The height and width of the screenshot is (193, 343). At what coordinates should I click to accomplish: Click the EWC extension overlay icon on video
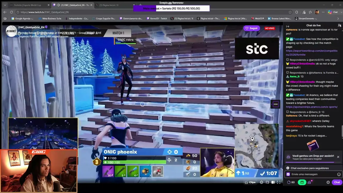click(275, 104)
